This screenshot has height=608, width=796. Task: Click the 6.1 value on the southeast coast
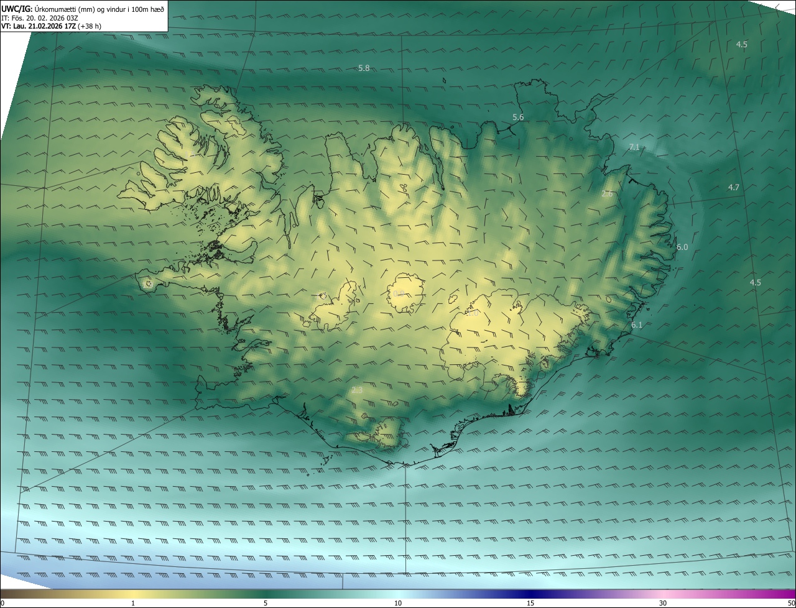[x=637, y=325]
